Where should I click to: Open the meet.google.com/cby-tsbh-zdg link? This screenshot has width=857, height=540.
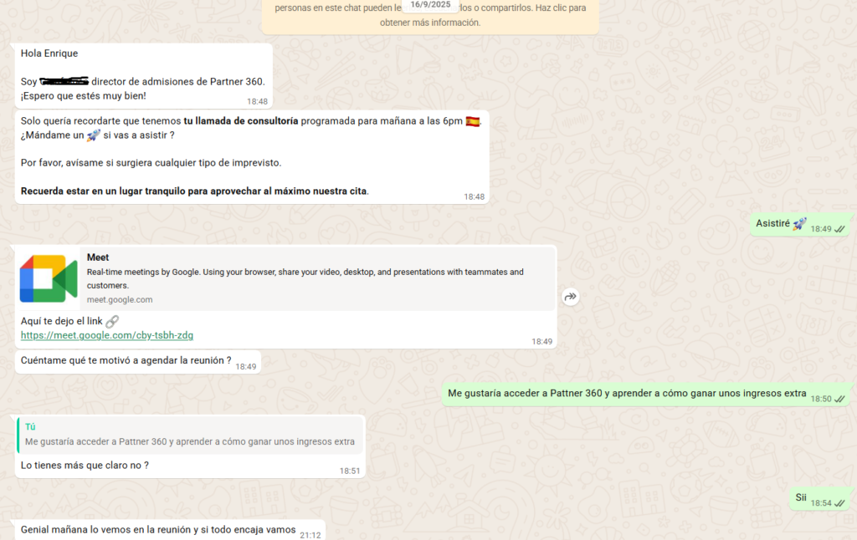[x=106, y=335]
